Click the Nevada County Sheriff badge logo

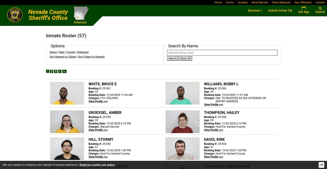click(x=15, y=15)
